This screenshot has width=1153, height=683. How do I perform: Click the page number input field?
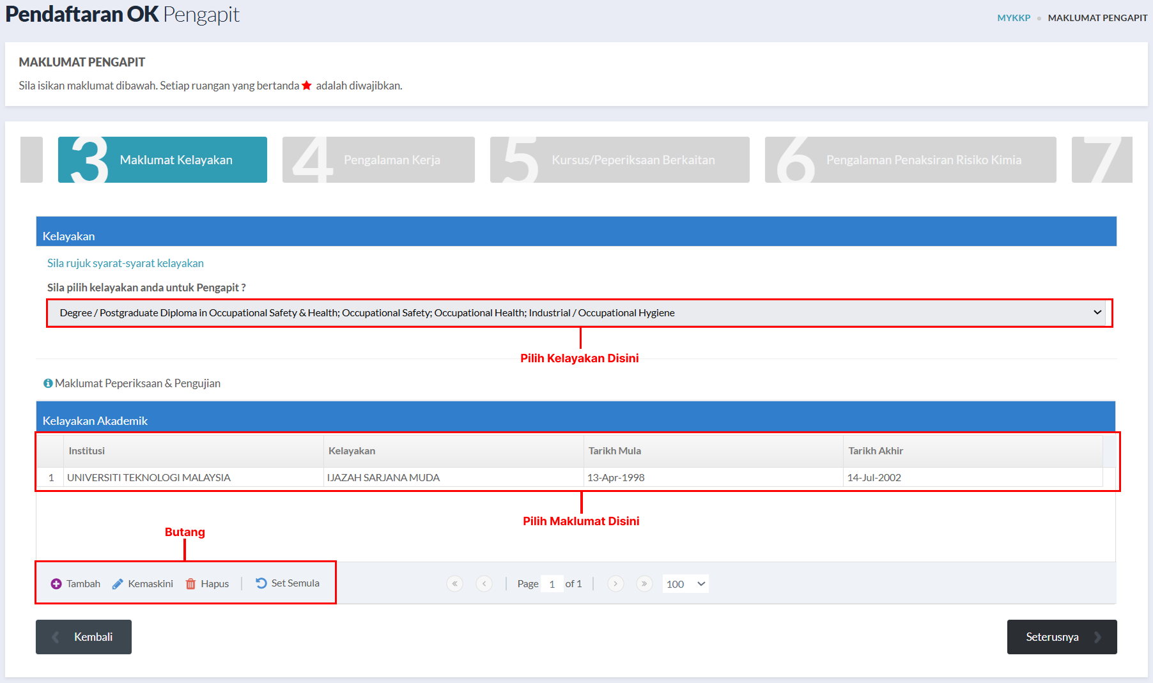(x=552, y=584)
